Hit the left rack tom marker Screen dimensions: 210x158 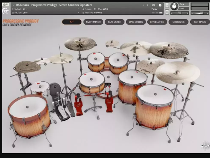(x=96, y=59)
